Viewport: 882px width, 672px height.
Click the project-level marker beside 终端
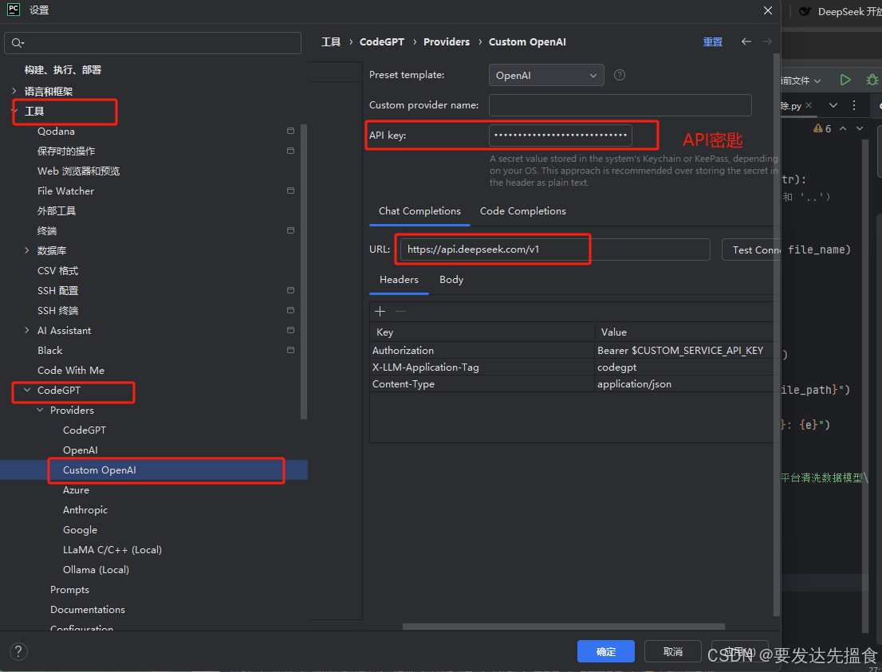pyautogui.click(x=290, y=230)
